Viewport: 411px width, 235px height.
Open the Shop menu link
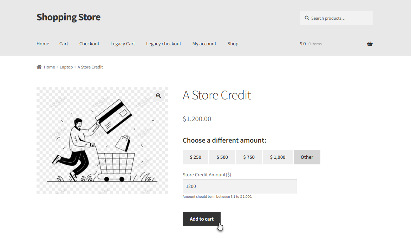click(233, 44)
